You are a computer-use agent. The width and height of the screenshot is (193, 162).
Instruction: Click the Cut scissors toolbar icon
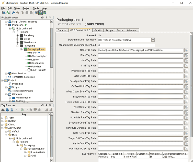click(x=23, y=13)
